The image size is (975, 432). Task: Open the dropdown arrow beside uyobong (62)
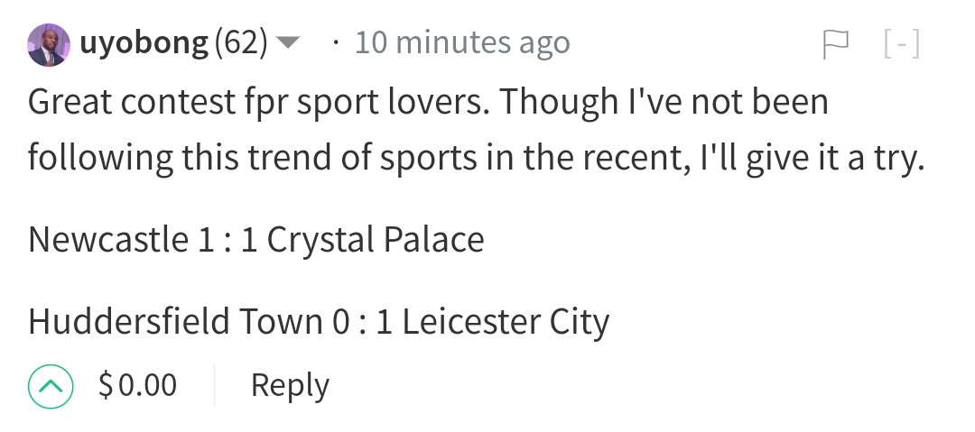[287, 43]
